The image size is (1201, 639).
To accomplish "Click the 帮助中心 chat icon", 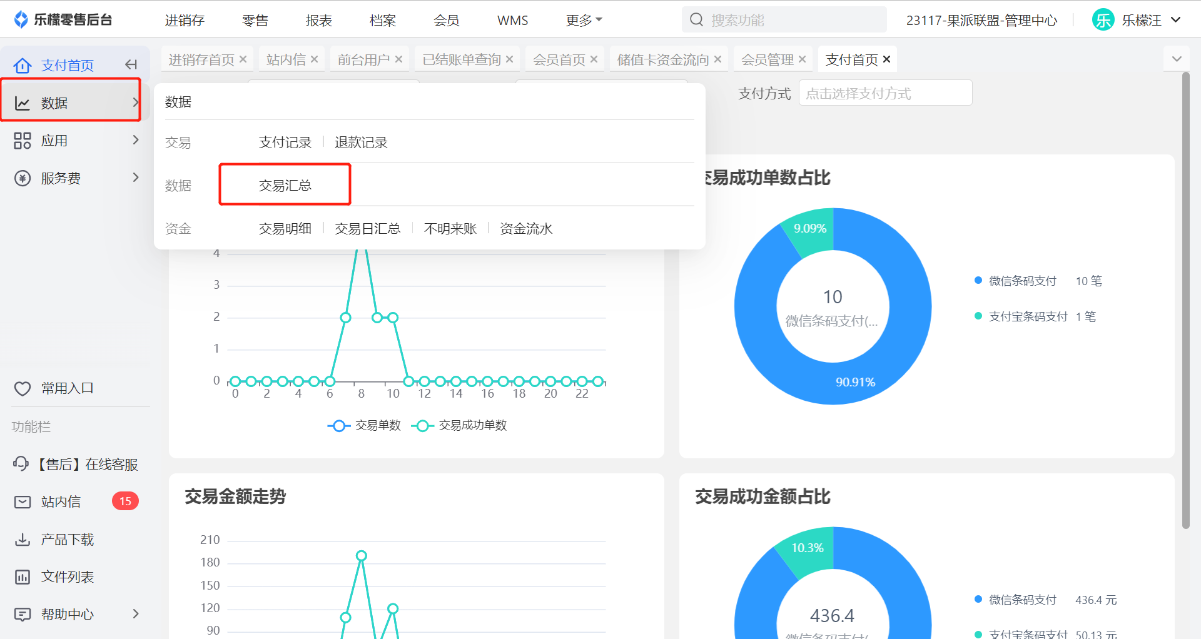I will [23, 614].
